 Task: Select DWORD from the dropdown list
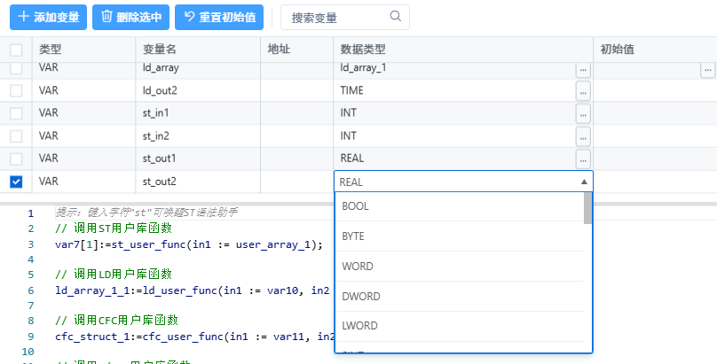[460, 297]
